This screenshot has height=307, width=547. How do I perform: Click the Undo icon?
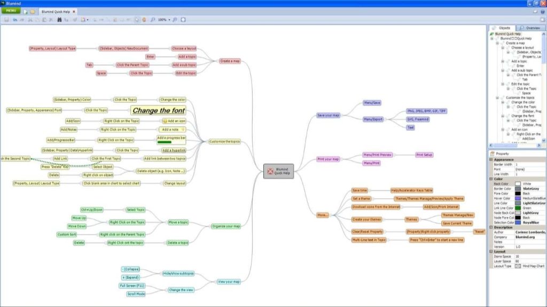pos(14,19)
